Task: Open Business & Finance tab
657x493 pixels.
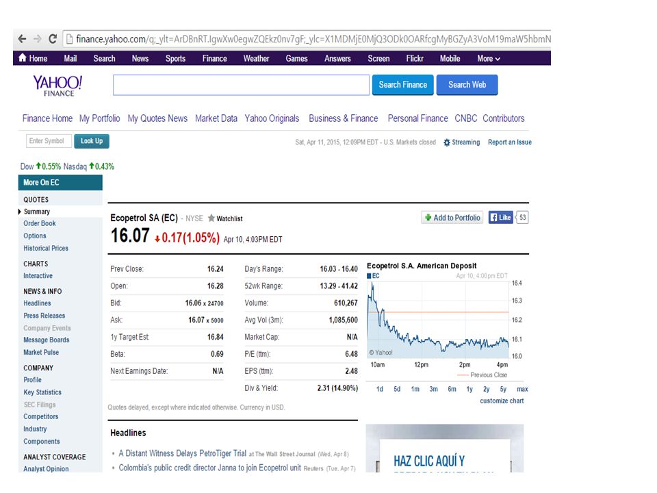Action: coord(343,118)
